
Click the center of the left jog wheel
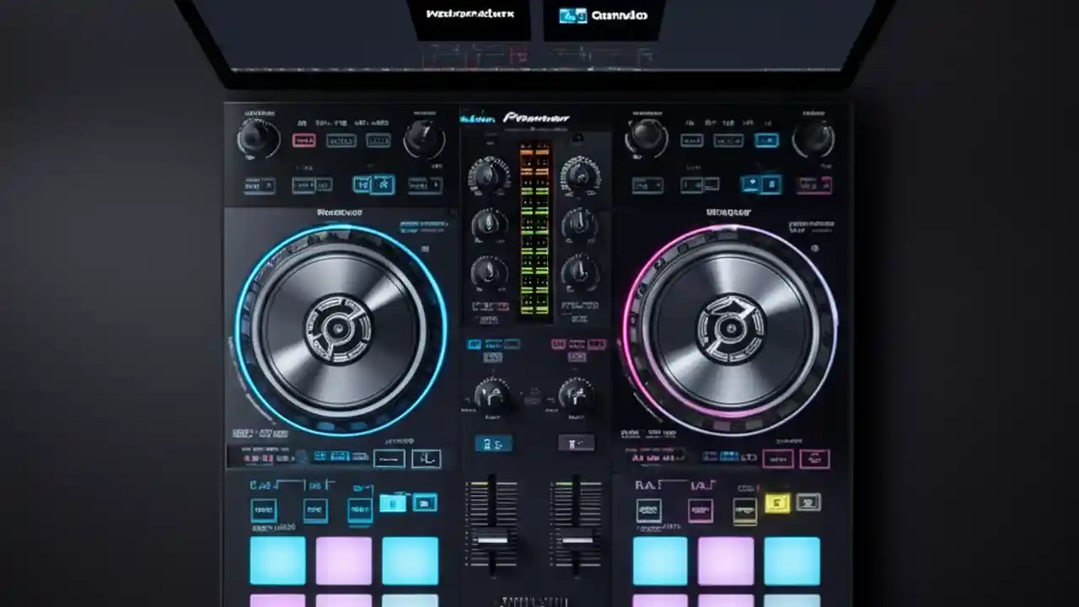tap(337, 329)
